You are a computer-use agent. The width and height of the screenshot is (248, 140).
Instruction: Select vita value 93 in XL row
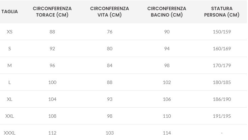110,99
